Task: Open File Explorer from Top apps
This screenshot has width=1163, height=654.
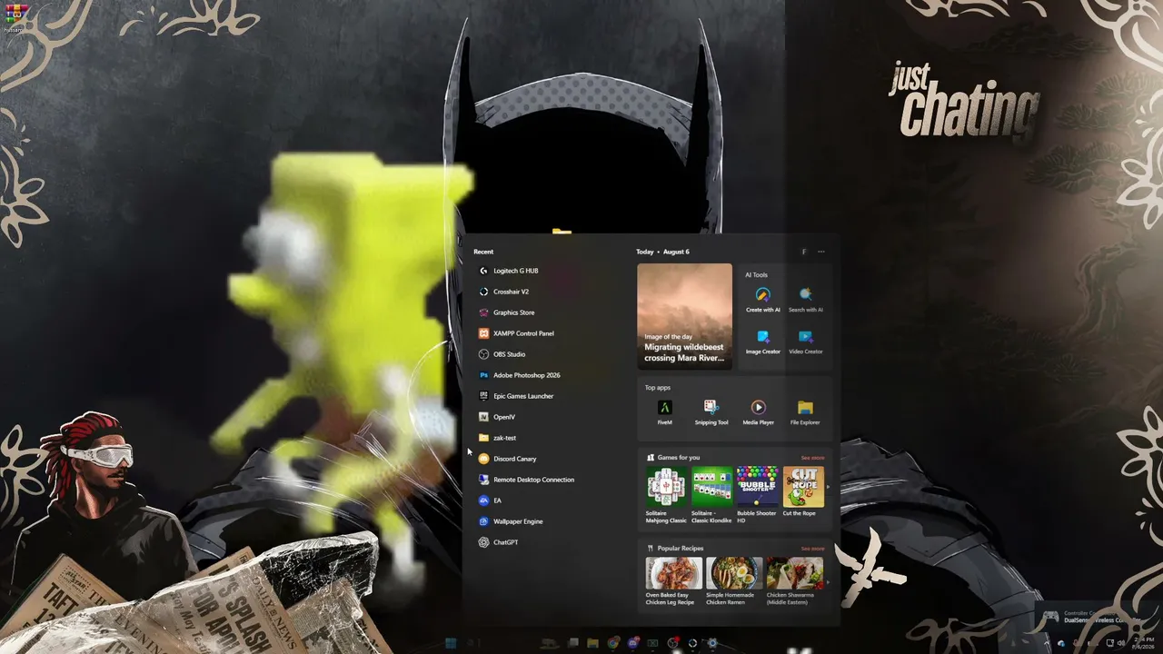Action: (805, 411)
